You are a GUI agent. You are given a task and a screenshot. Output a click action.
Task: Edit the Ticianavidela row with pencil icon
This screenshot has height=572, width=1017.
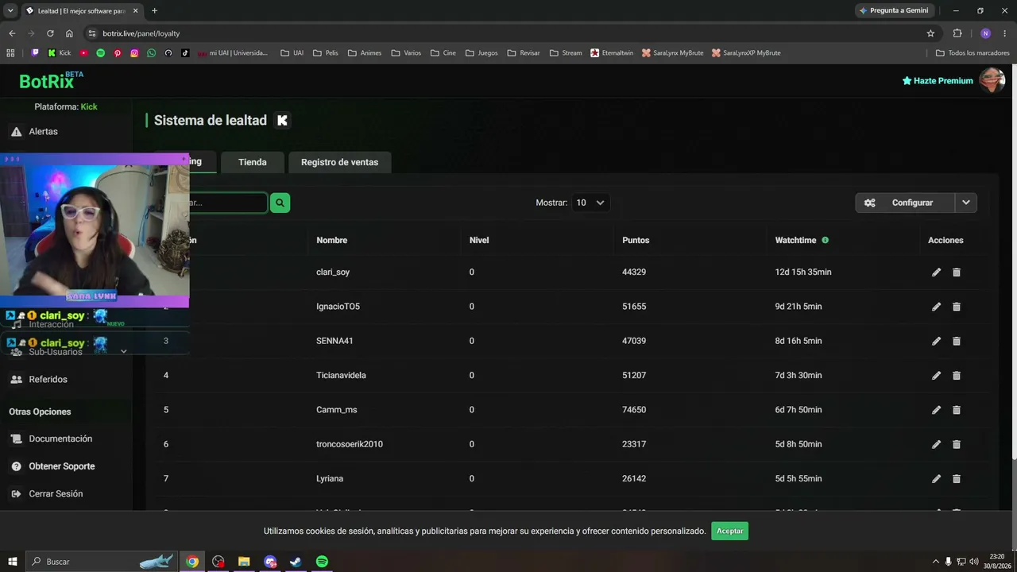click(936, 376)
